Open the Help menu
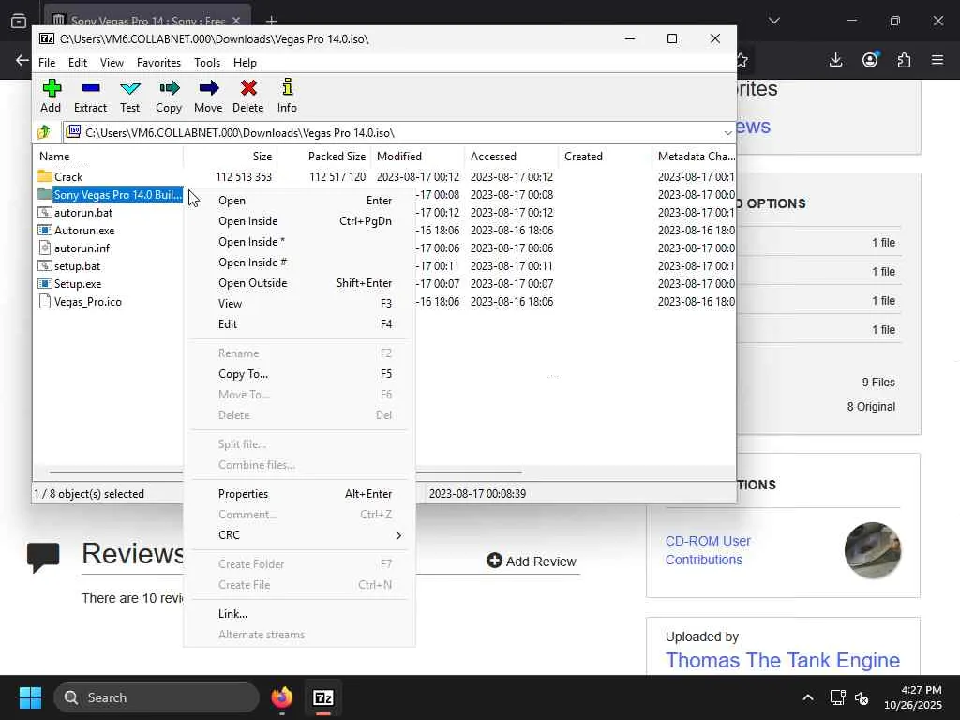The image size is (960, 720). point(245,63)
